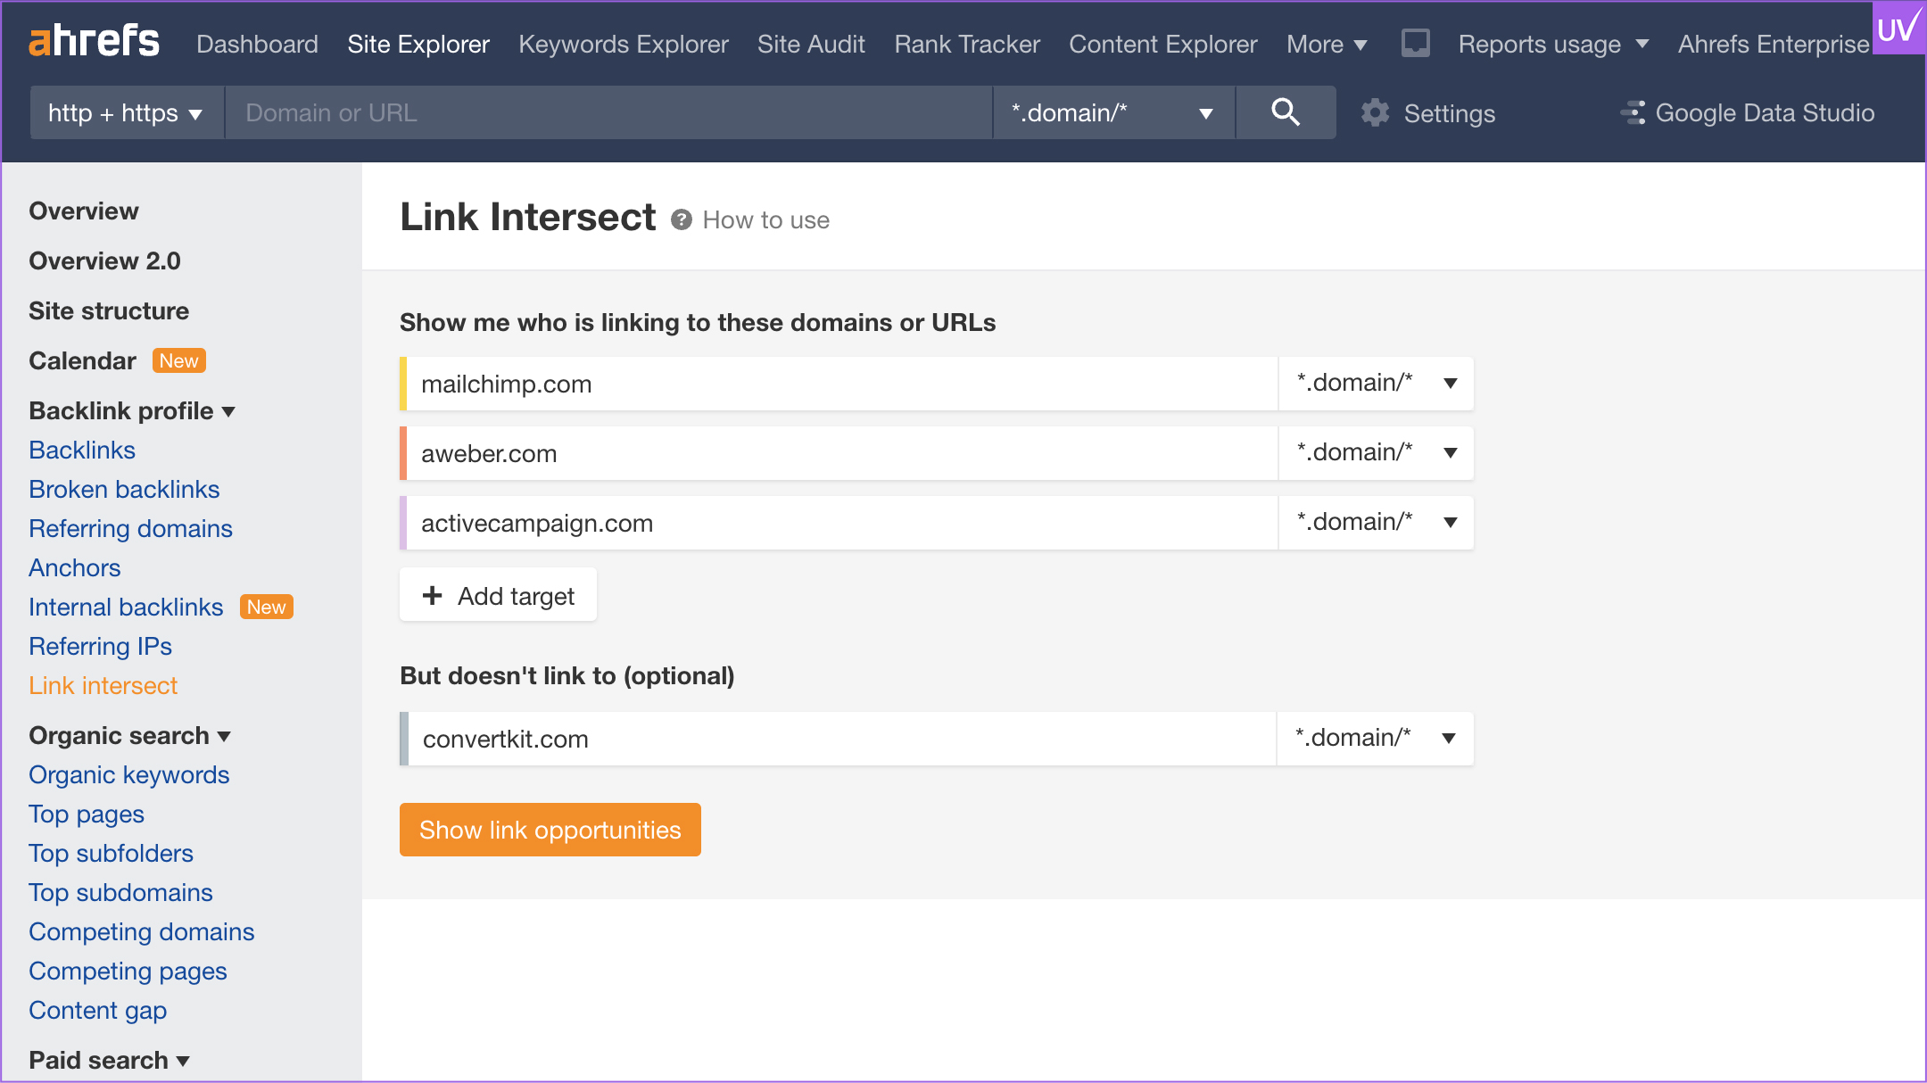
Task: Open Competing pages report
Action: (x=128, y=971)
